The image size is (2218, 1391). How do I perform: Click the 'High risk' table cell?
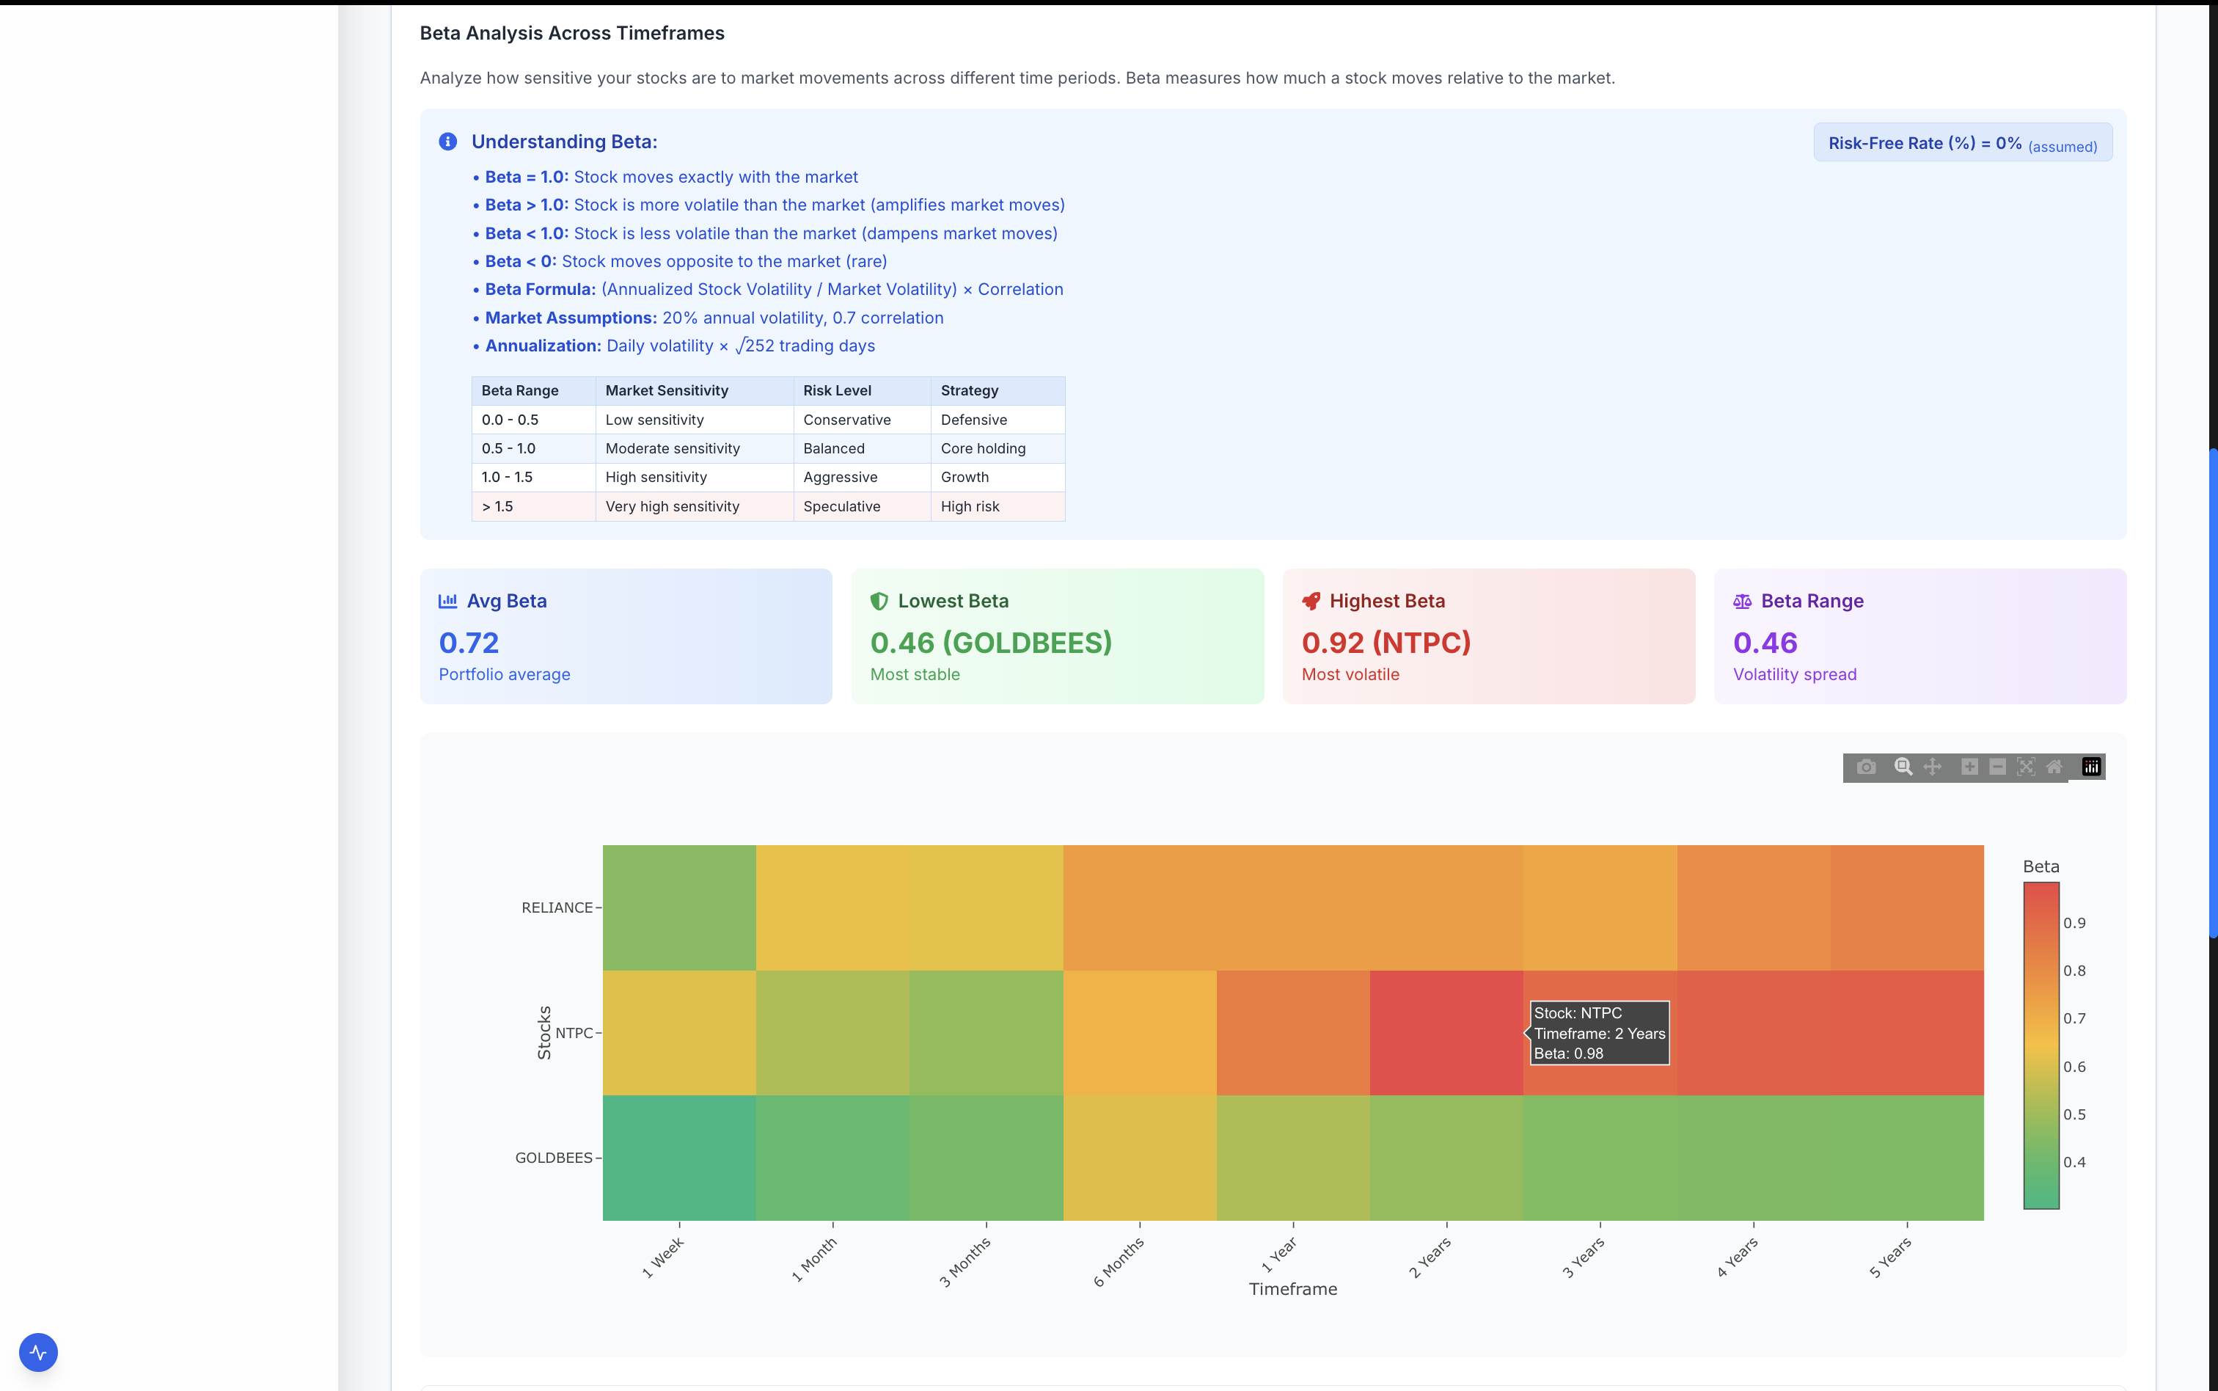point(998,506)
